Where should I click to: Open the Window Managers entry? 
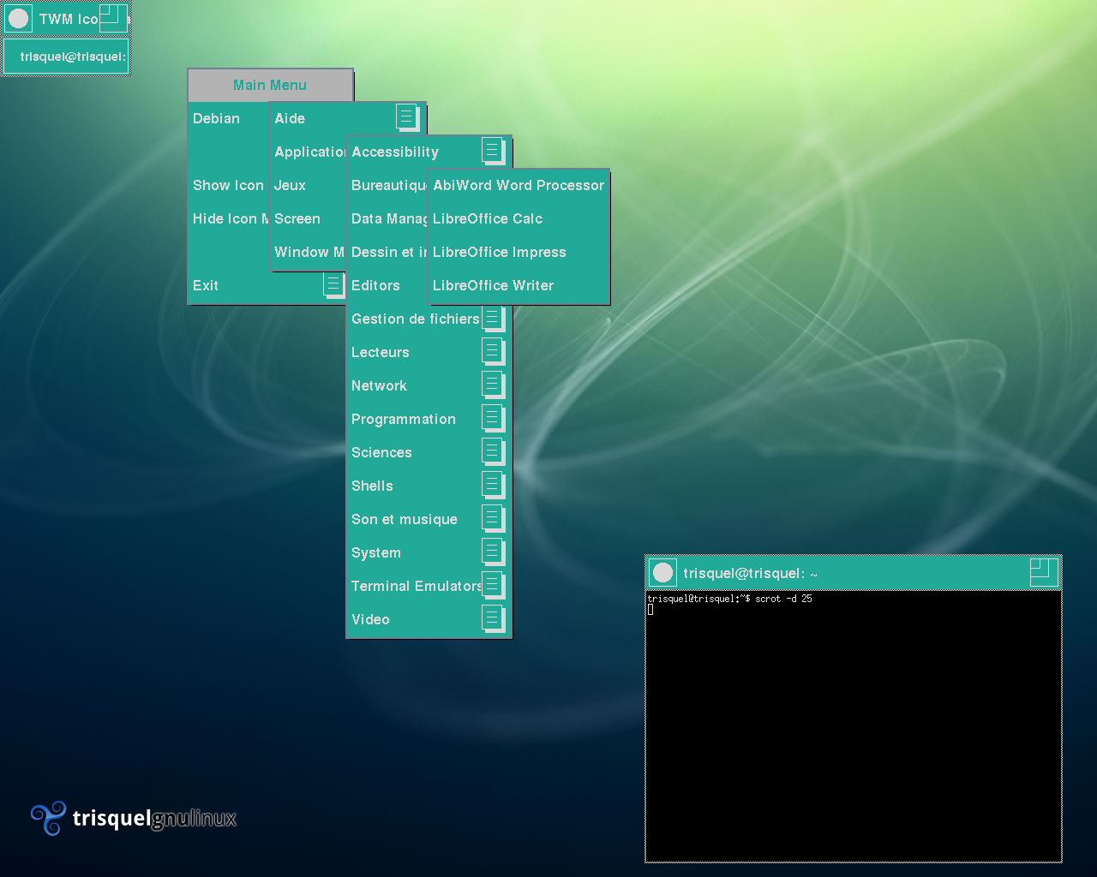point(309,252)
